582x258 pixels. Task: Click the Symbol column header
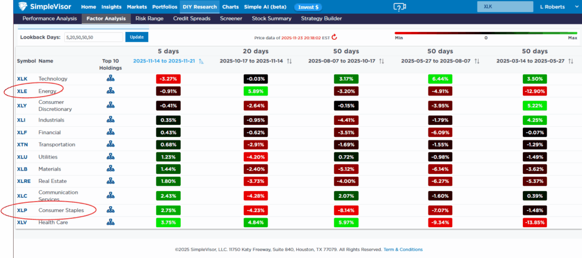click(x=26, y=60)
